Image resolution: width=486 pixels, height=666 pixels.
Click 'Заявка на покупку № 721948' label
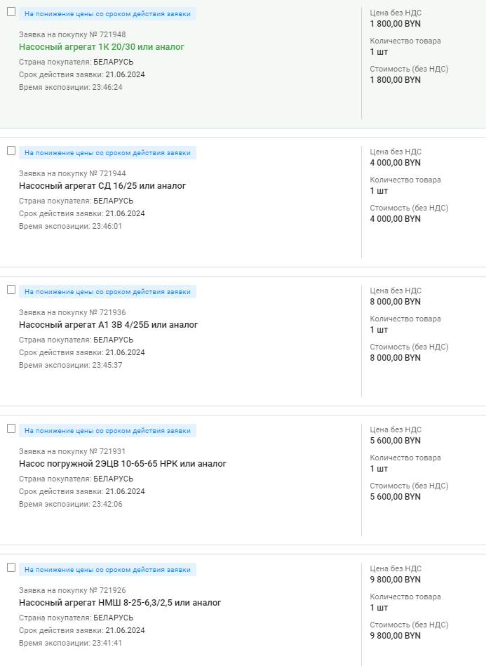point(72,34)
